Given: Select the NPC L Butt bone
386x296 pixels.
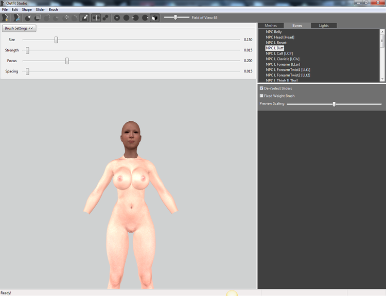Looking at the screenshot, I should click(275, 48).
